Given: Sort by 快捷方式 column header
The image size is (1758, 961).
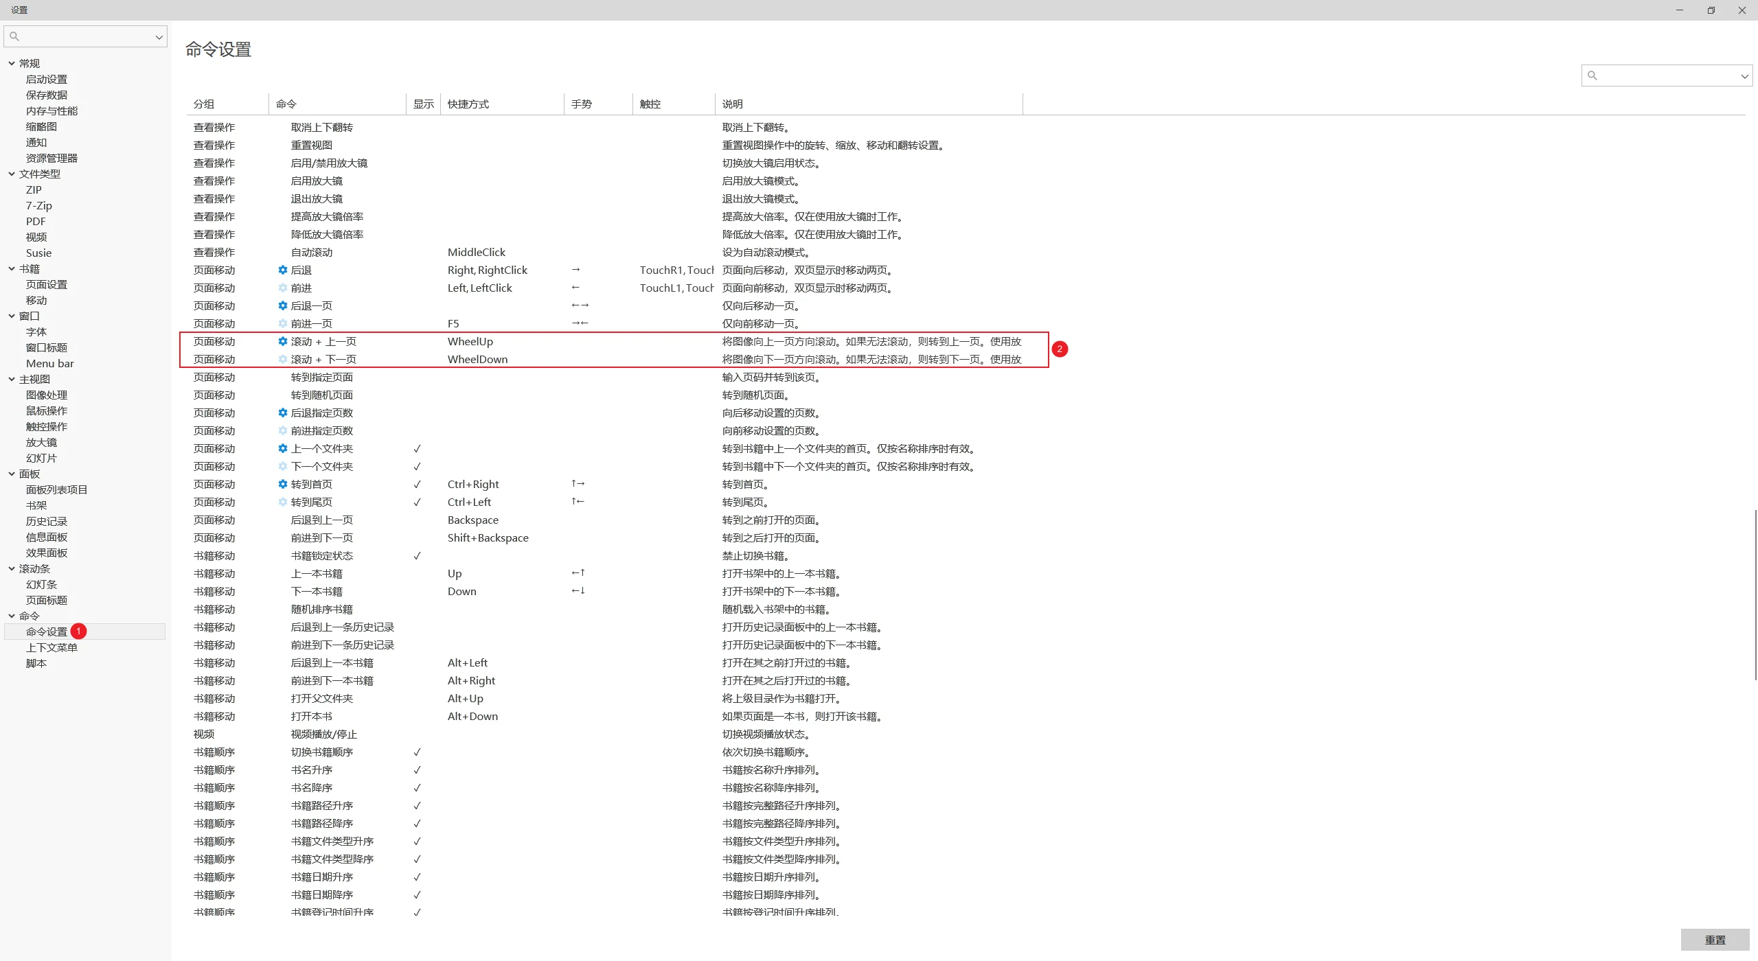Looking at the screenshot, I should [x=468, y=104].
